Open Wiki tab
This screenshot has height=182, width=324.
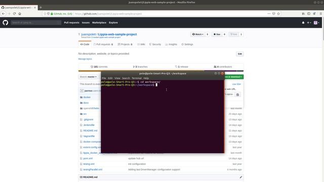coord(141,44)
